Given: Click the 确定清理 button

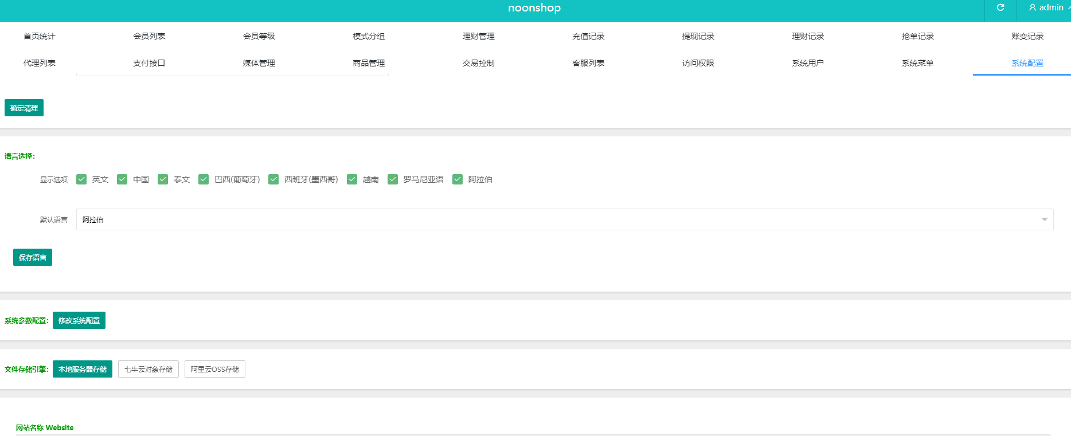Looking at the screenshot, I should [24, 108].
